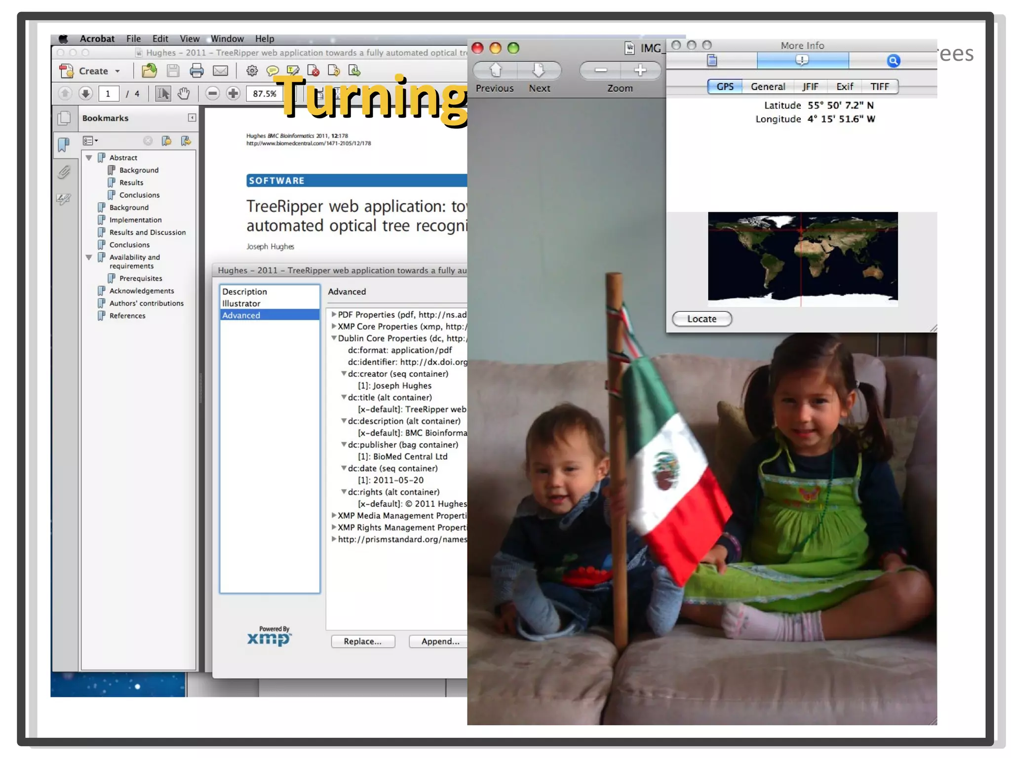Switch to the Exif segment
The image size is (1011, 758).
point(844,87)
